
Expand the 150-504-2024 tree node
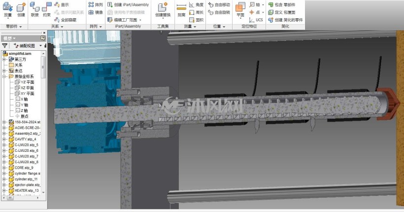pyautogui.click(x=4, y=122)
